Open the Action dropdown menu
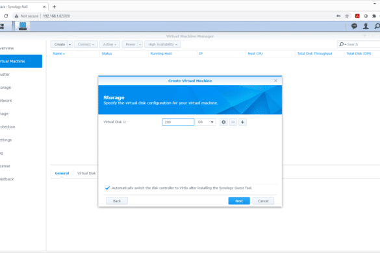 [x=110, y=44]
